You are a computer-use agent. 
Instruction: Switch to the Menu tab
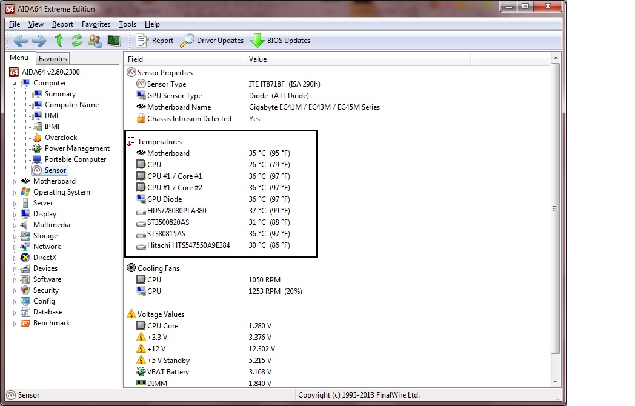pyautogui.click(x=19, y=58)
